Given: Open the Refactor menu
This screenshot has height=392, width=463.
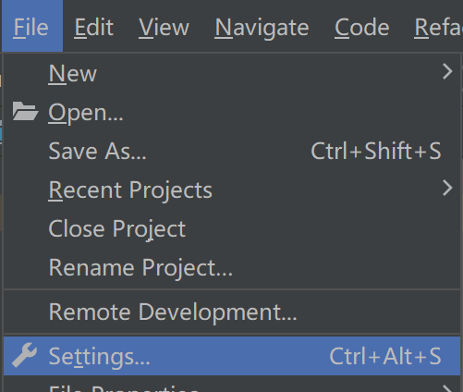Looking at the screenshot, I should [438, 28].
